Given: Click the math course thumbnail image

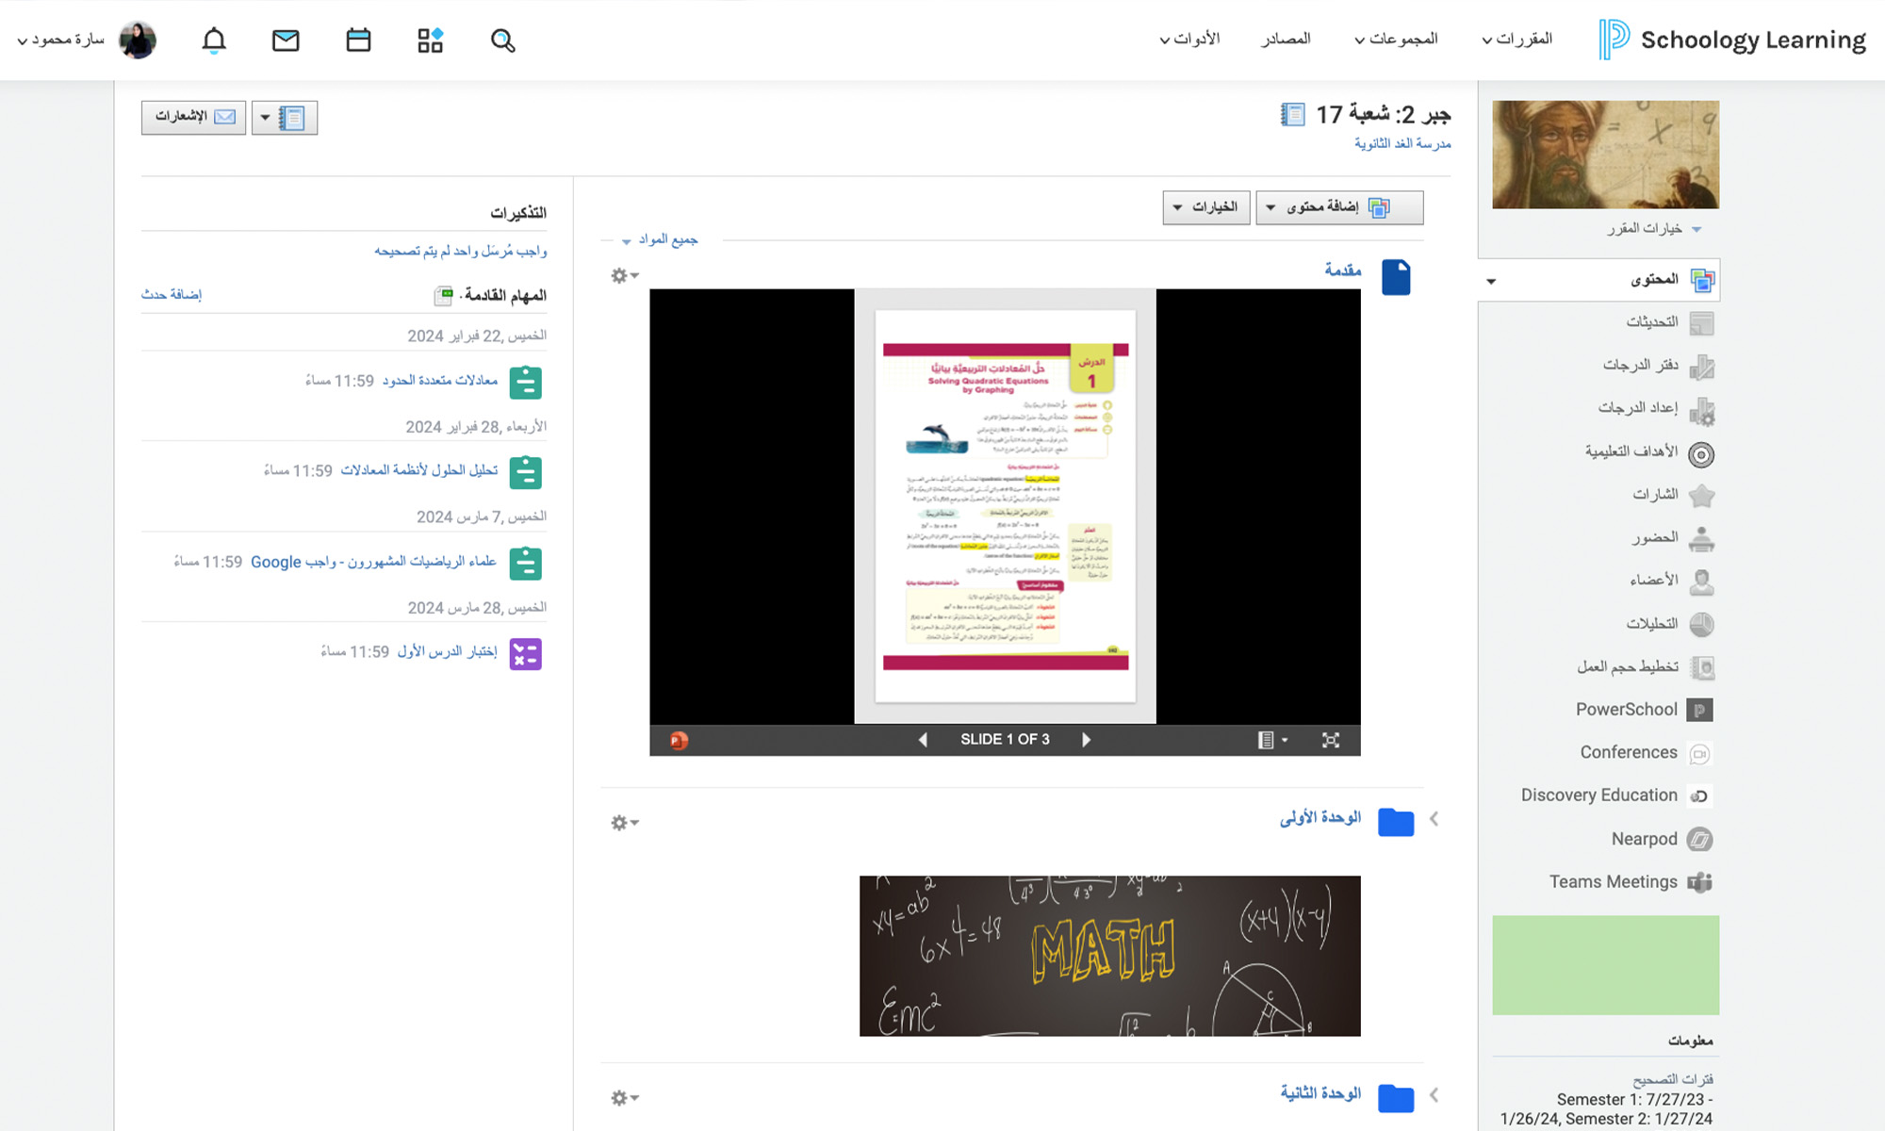Looking at the screenshot, I should pos(1603,154).
